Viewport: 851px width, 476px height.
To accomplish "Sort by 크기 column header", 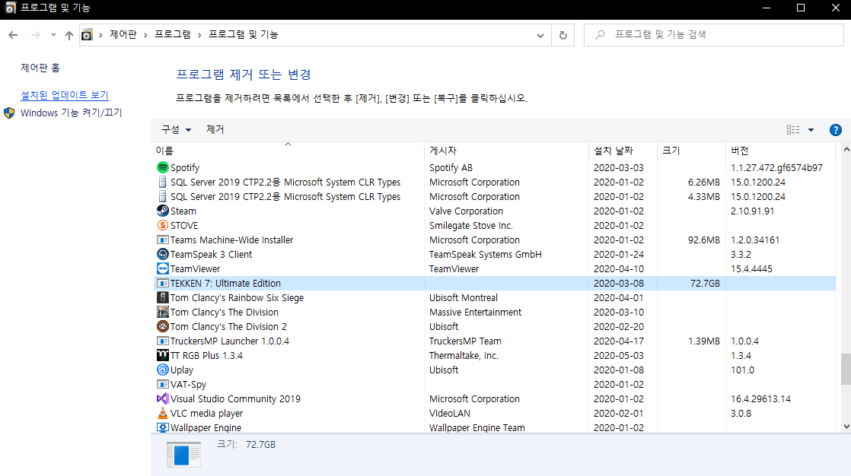I will (691, 150).
